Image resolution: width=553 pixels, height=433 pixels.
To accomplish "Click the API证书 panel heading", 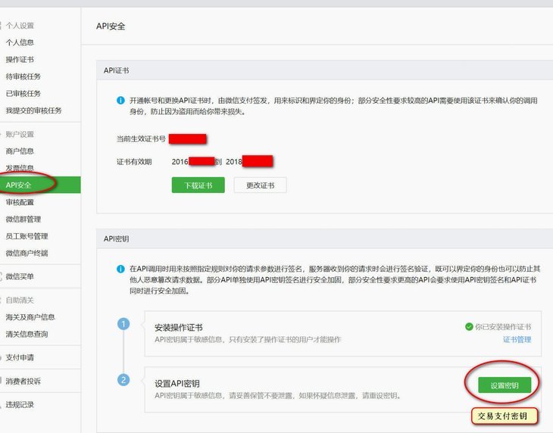I will (x=117, y=70).
